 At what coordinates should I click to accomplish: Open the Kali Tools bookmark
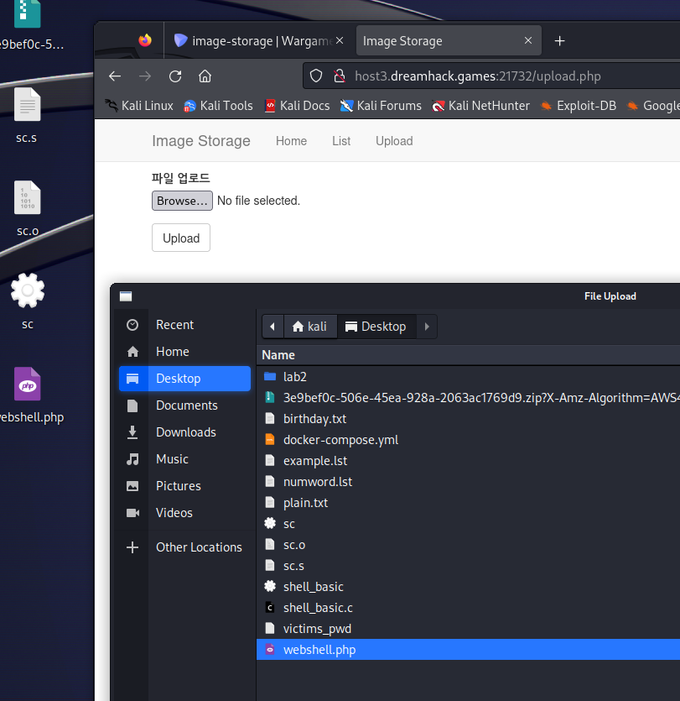[218, 106]
